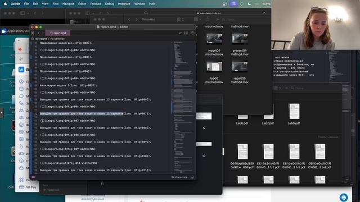Viewport: 360px width, 202px height.
Task: Click the related items grid icon in Xcode
Action: [x=33, y=33]
